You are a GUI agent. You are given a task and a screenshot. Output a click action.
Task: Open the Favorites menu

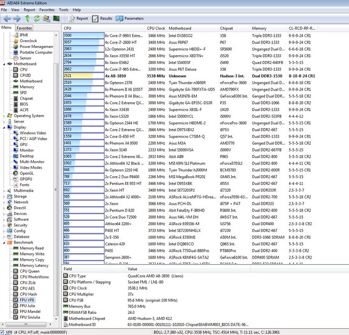(47, 10)
